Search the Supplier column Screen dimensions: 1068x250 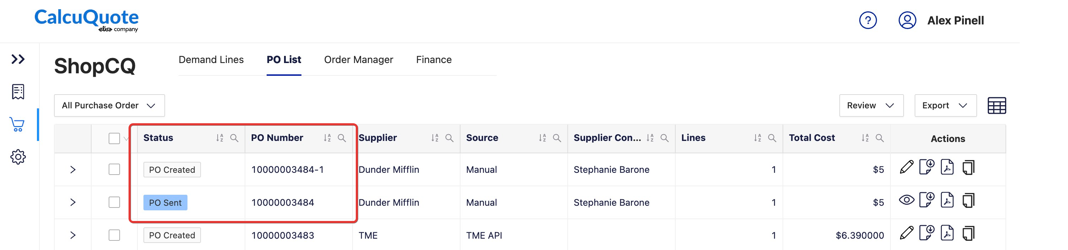[449, 138]
